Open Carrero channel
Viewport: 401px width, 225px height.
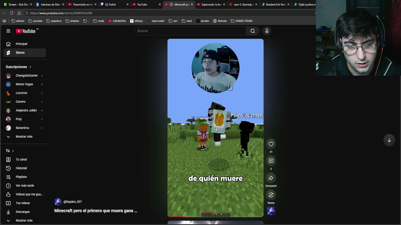click(24, 102)
